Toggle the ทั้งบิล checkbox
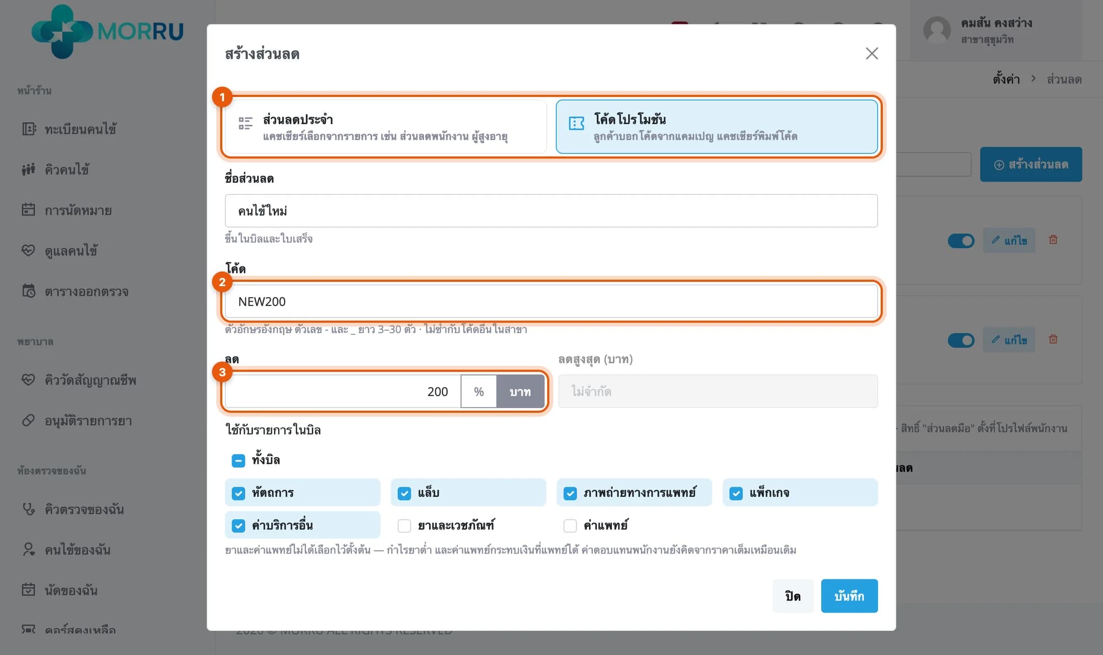1103x655 pixels. click(238, 460)
